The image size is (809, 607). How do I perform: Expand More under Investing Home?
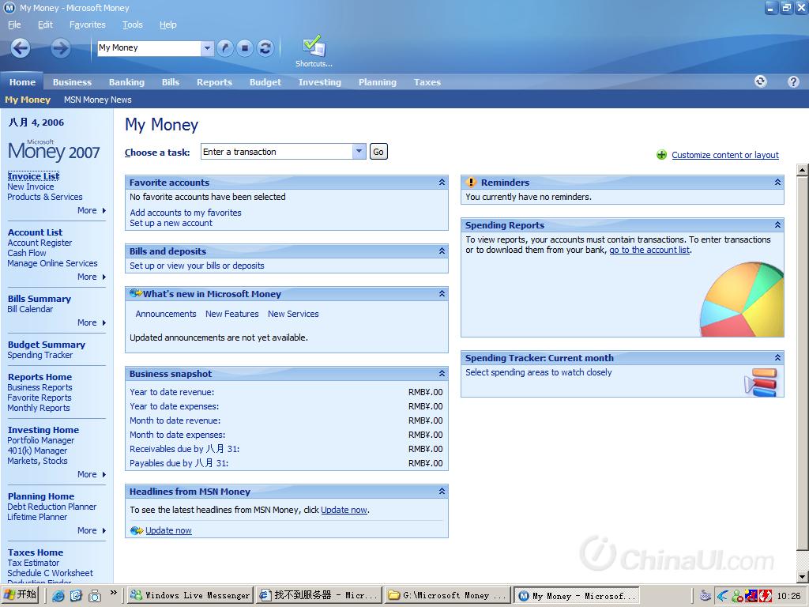click(x=92, y=474)
